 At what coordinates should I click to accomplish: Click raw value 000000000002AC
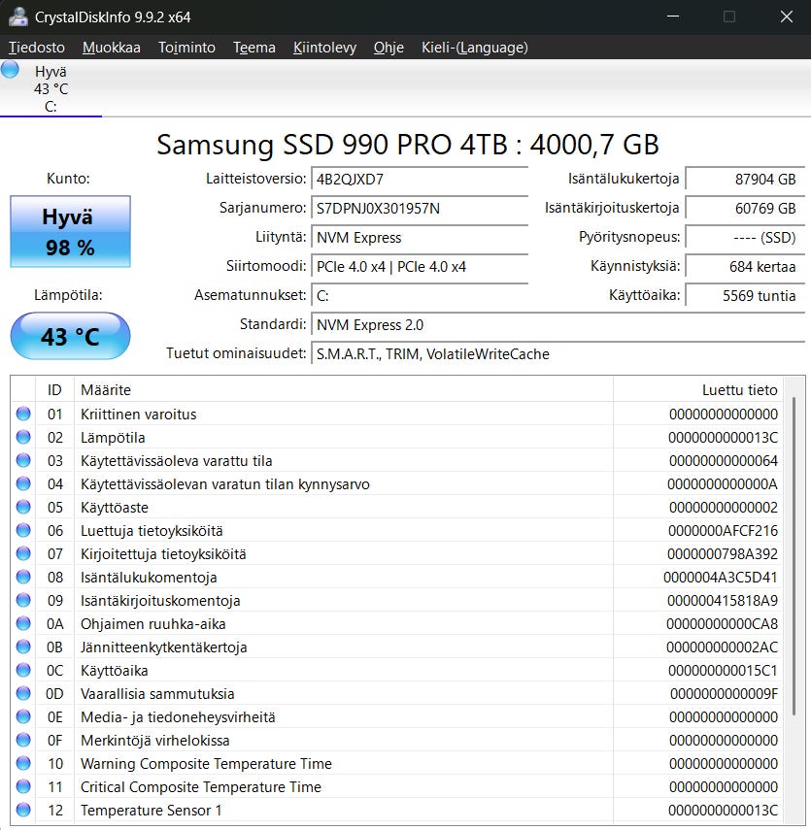tap(722, 647)
